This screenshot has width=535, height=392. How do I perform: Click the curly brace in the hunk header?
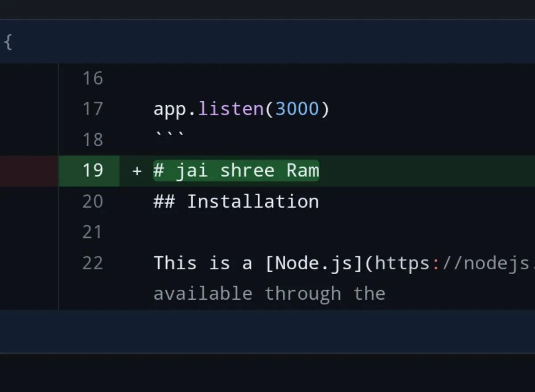(x=8, y=43)
